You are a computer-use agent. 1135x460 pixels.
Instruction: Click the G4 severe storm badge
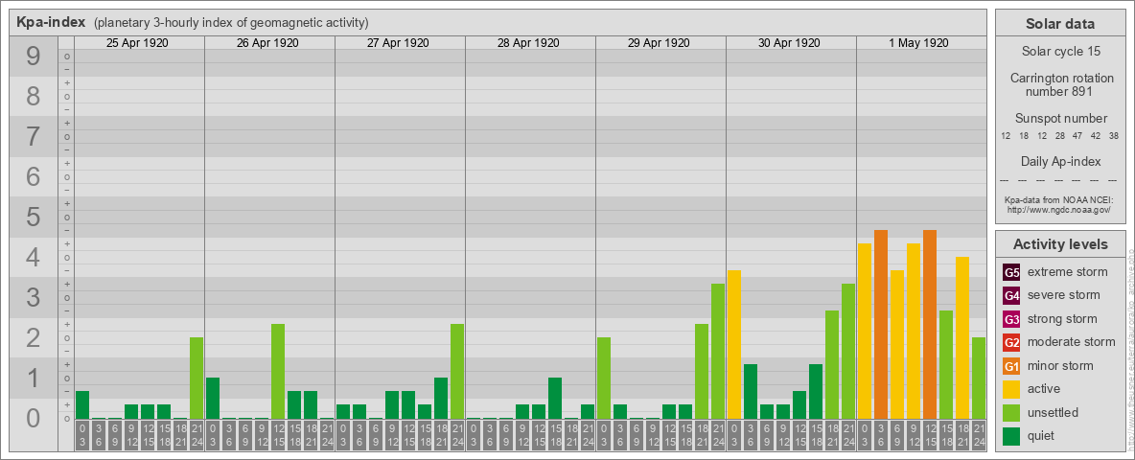point(1012,296)
